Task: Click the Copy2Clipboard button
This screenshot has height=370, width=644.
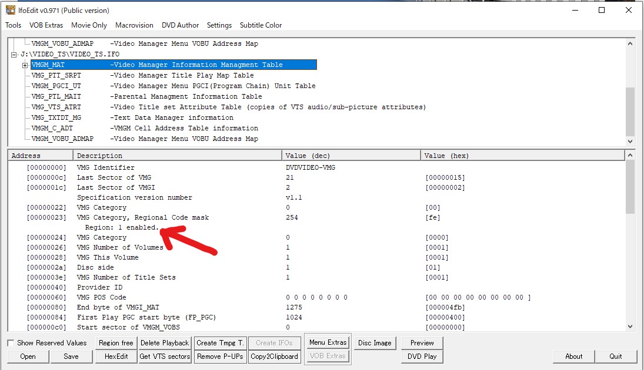Action: click(x=274, y=356)
